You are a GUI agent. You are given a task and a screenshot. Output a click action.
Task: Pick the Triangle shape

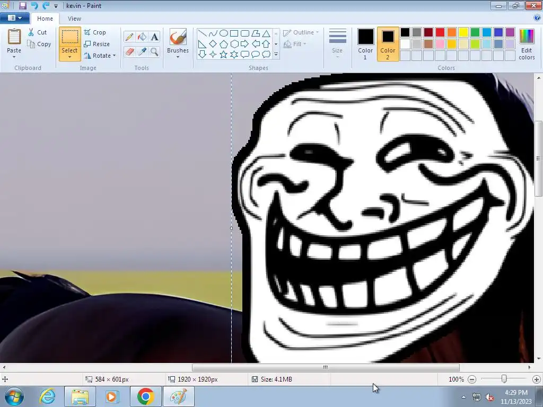pos(266,33)
